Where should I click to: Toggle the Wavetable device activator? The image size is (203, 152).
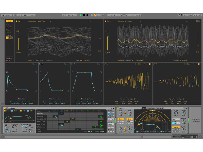pyautogui.click(x=5, y=108)
